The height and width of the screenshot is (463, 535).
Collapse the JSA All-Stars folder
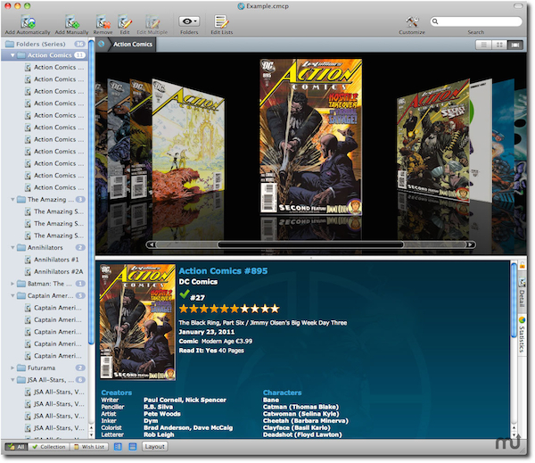(x=12, y=380)
